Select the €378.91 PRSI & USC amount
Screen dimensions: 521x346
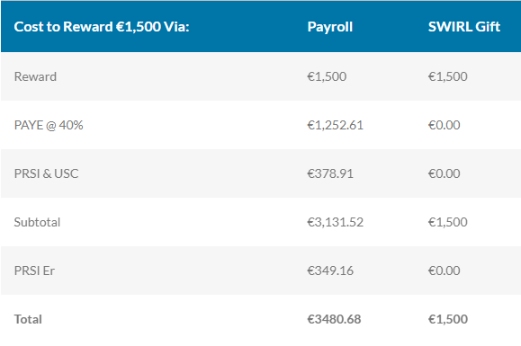tap(330, 173)
